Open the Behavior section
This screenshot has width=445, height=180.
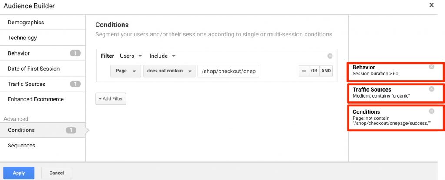(x=43, y=53)
